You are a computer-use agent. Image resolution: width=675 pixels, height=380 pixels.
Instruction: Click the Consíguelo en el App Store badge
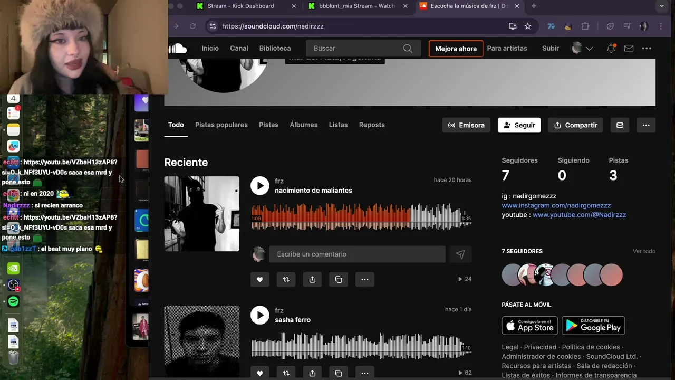pos(529,326)
